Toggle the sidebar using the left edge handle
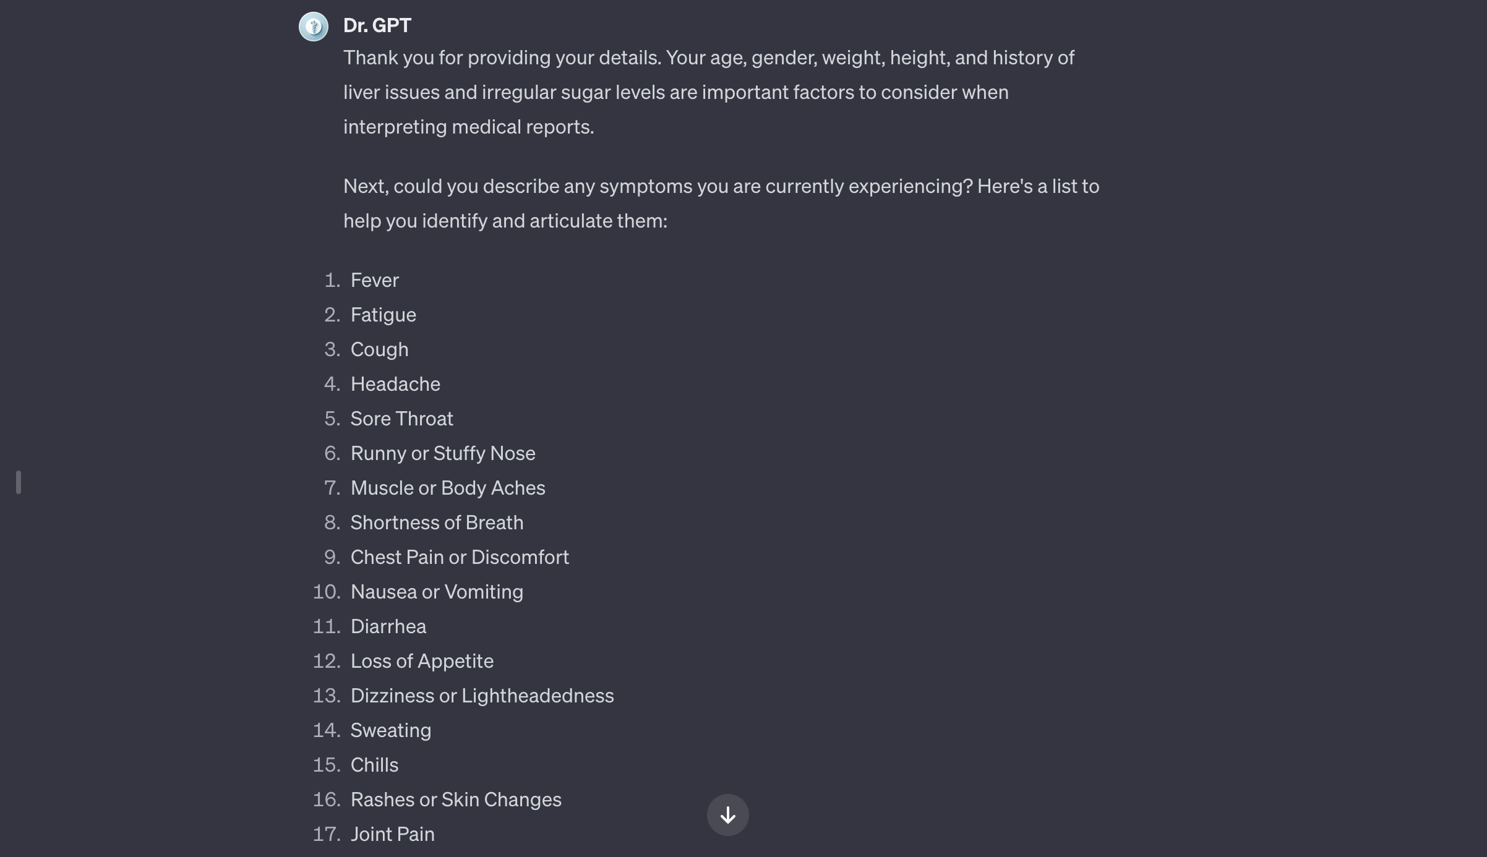The height and width of the screenshot is (857, 1487). 19,482
